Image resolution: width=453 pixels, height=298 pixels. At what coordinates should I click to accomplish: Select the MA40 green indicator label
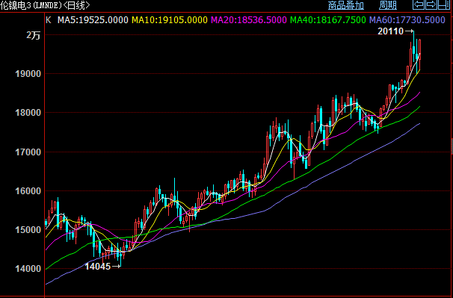tap(328, 20)
